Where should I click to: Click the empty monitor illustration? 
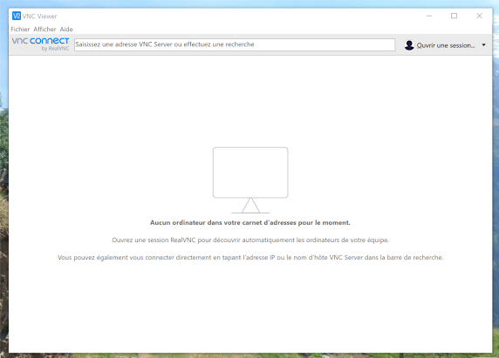250,180
